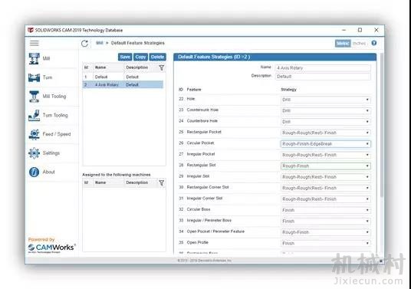The height and width of the screenshot is (289, 411).
Task: Open the Turn section icon
Action: (35, 77)
